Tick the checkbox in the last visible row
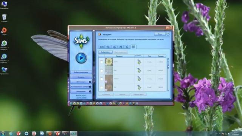Image resolution: width=242 pixels, height=136 pixels. coord(102,87)
